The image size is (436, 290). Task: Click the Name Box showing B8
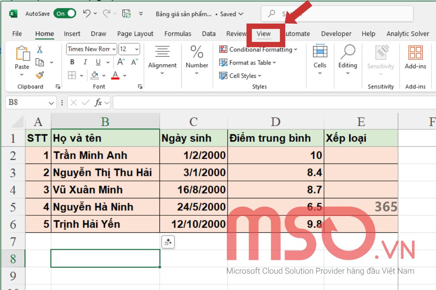click(27, 103)
